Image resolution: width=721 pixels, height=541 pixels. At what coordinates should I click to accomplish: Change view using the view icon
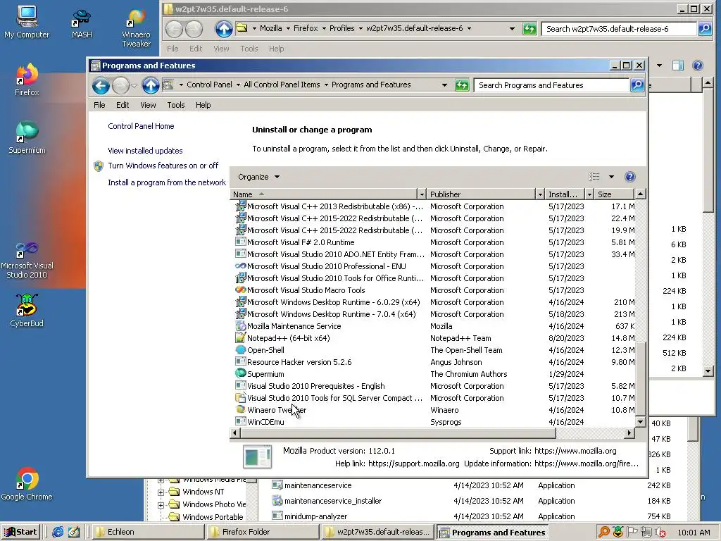coord(594,177)
